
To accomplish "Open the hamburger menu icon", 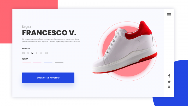I will click(x=169, y=15).
